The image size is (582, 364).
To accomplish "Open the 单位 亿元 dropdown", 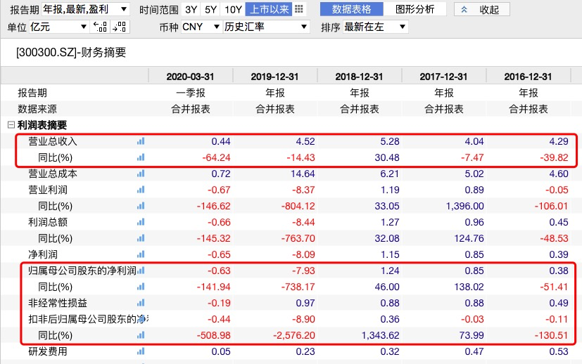I will coord(58,27).
